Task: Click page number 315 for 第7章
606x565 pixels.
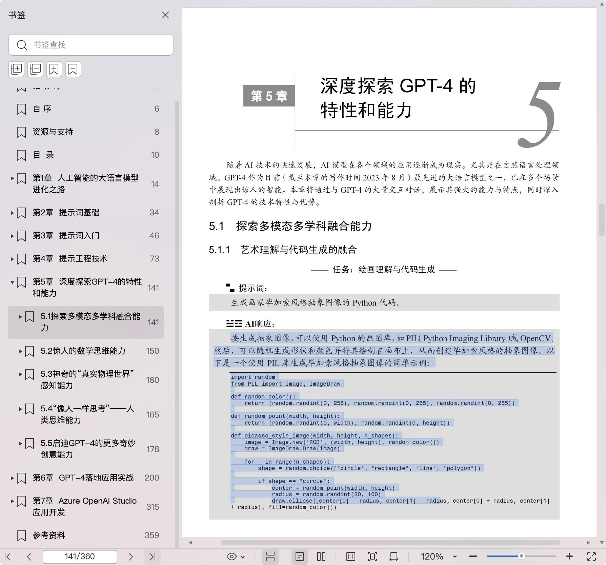Action: 153,507
